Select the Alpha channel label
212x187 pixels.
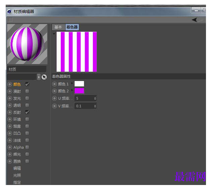(x=18, y=147)
